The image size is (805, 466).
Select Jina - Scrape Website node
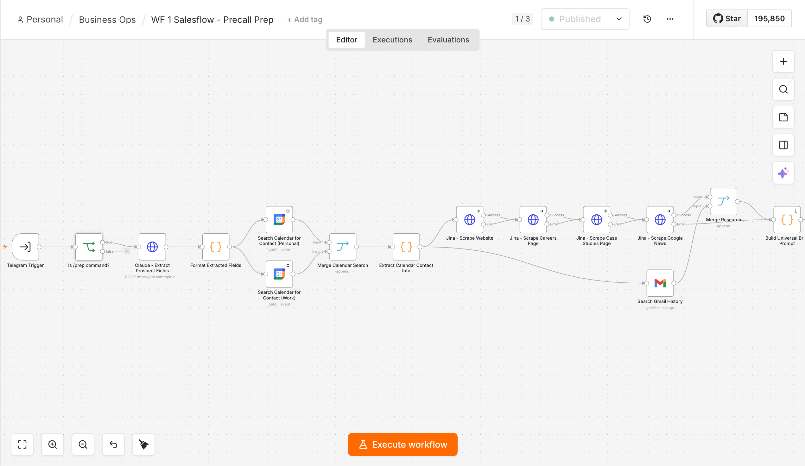(x=470, y=219)
